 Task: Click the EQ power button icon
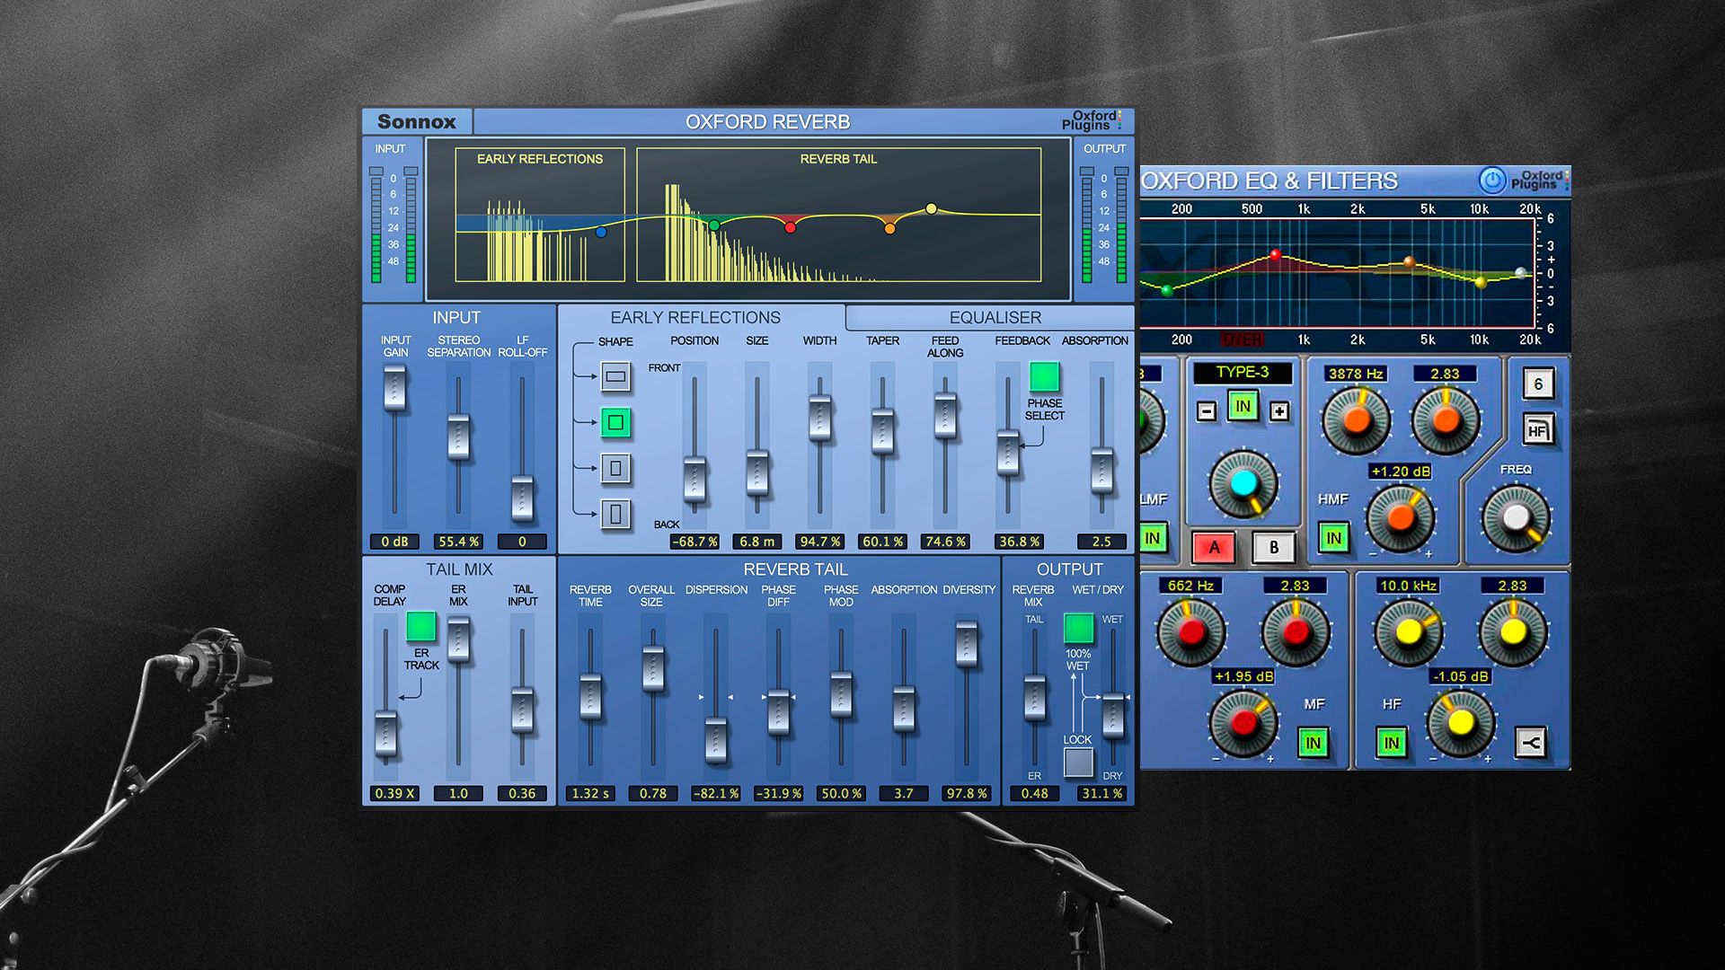point(1491,181)
